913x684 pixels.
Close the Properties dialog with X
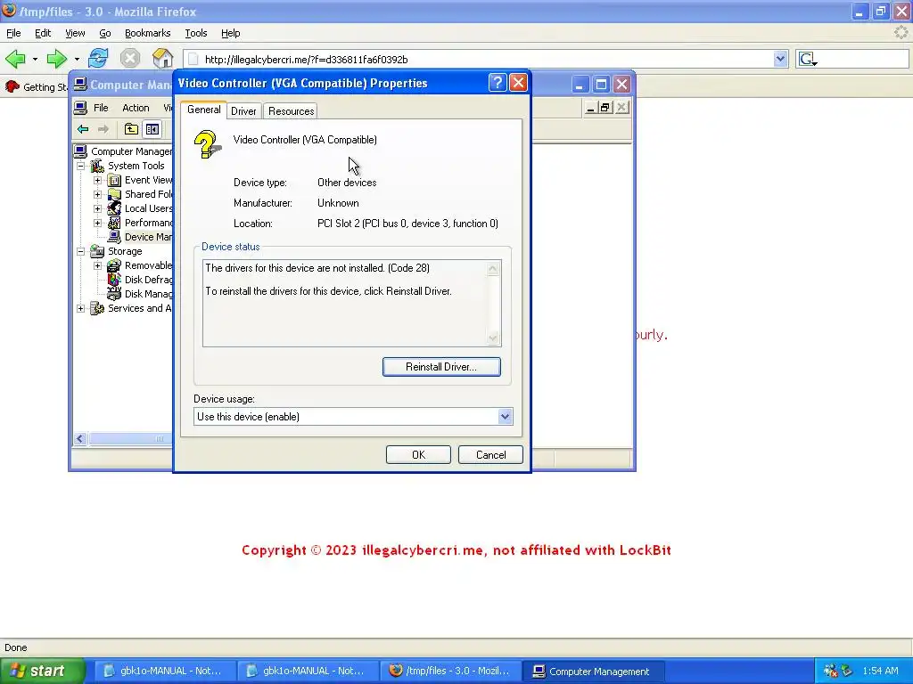pyautogui.click(x=518, y=83)
